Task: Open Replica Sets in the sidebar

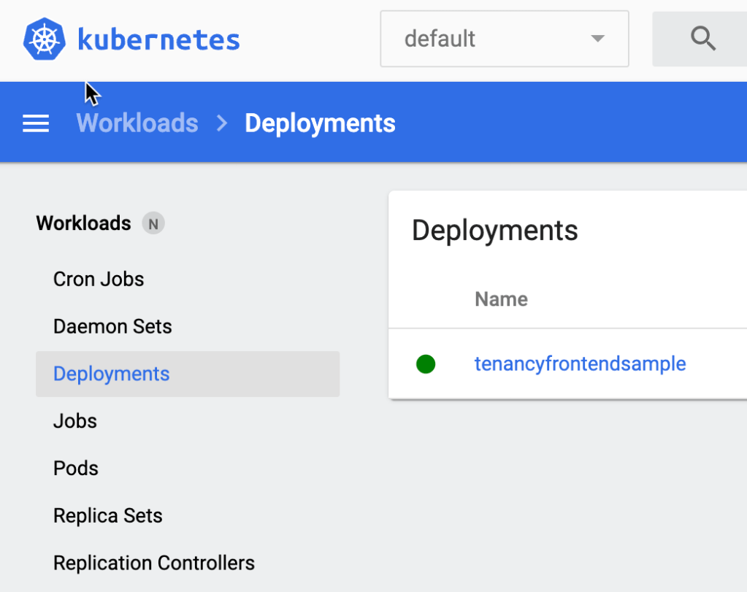Action: (108, 515)
